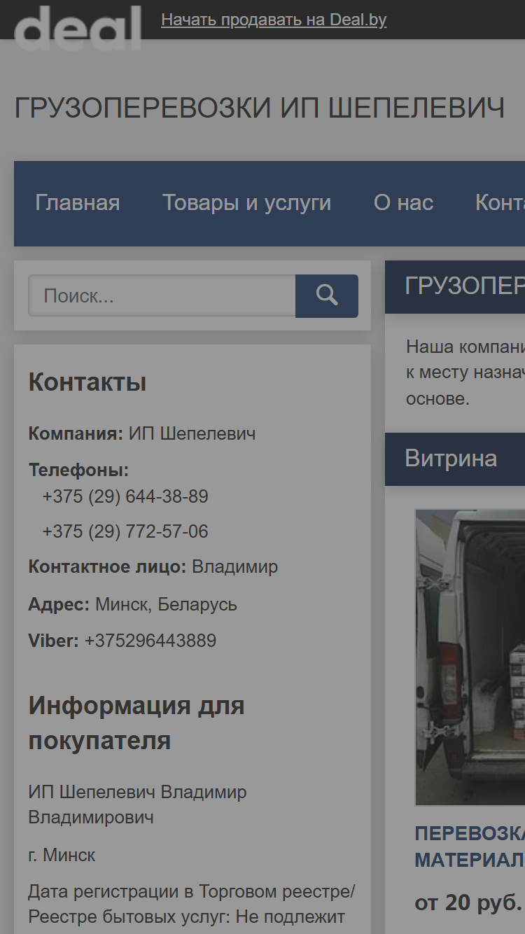Open the ПЕРЕВОЗКА МАТЕРИАЛ product link
This screenshot has height=934, width=525.
(x=470, y=846)
